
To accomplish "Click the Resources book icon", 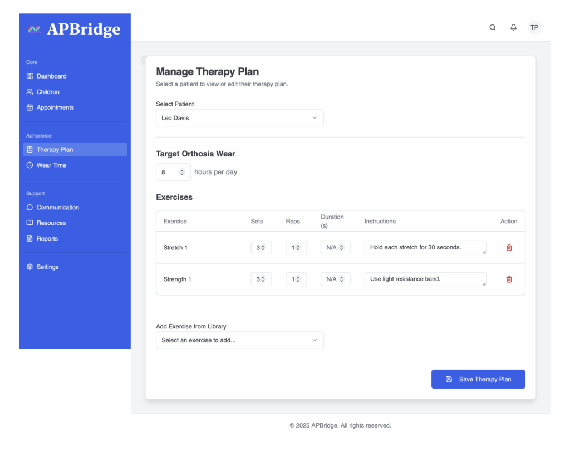I will pyautogui.click(x=30, y=223).
